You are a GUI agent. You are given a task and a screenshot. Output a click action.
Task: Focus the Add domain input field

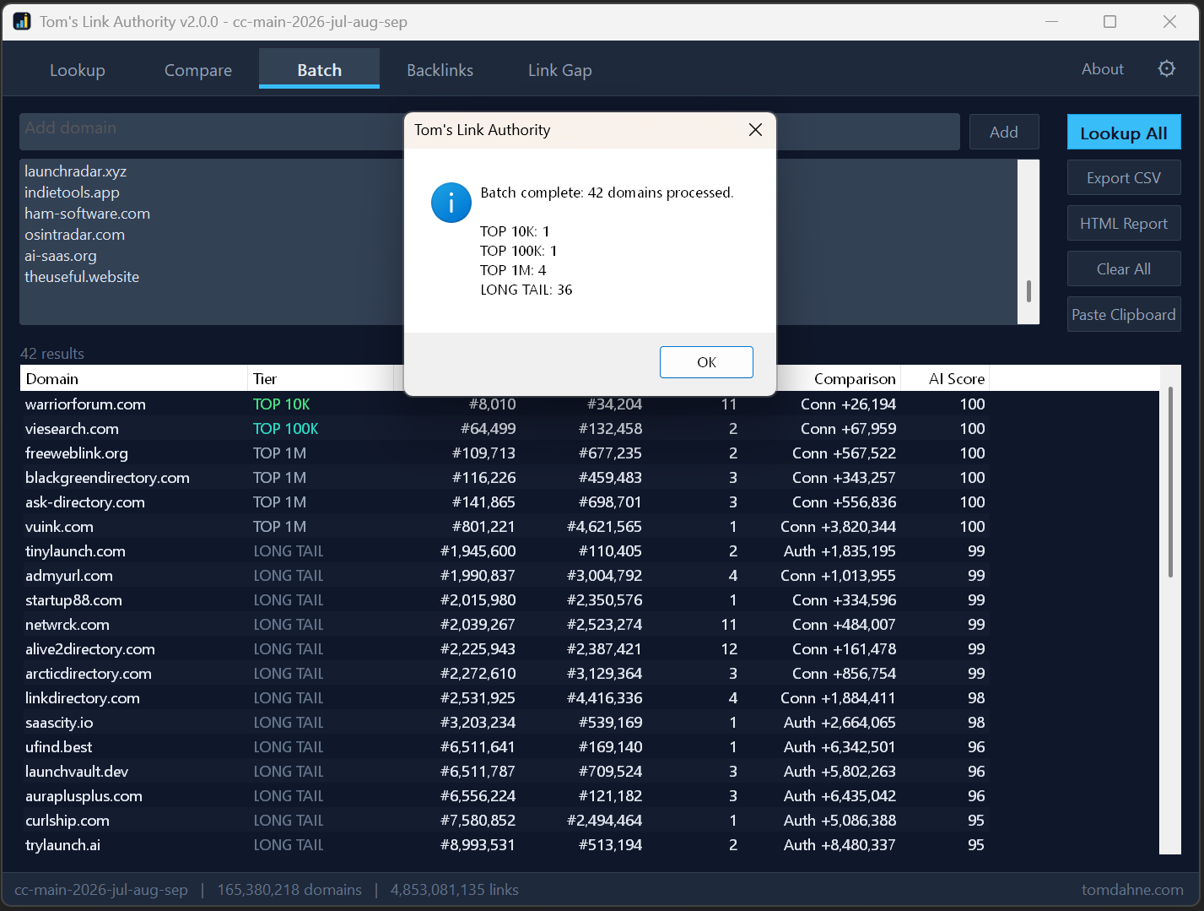coord(489,132)
